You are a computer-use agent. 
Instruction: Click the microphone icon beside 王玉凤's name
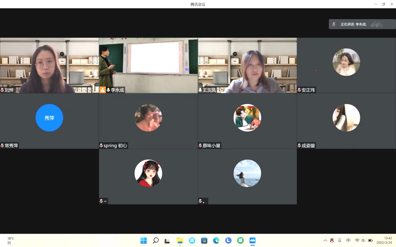tap(200, 90)
